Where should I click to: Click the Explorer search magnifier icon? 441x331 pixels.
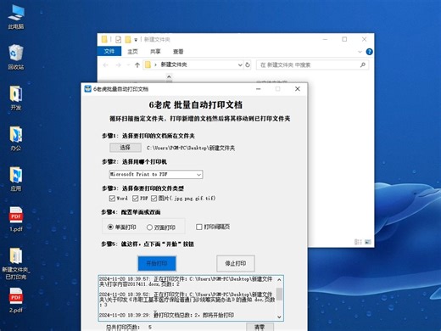[363, 65]
